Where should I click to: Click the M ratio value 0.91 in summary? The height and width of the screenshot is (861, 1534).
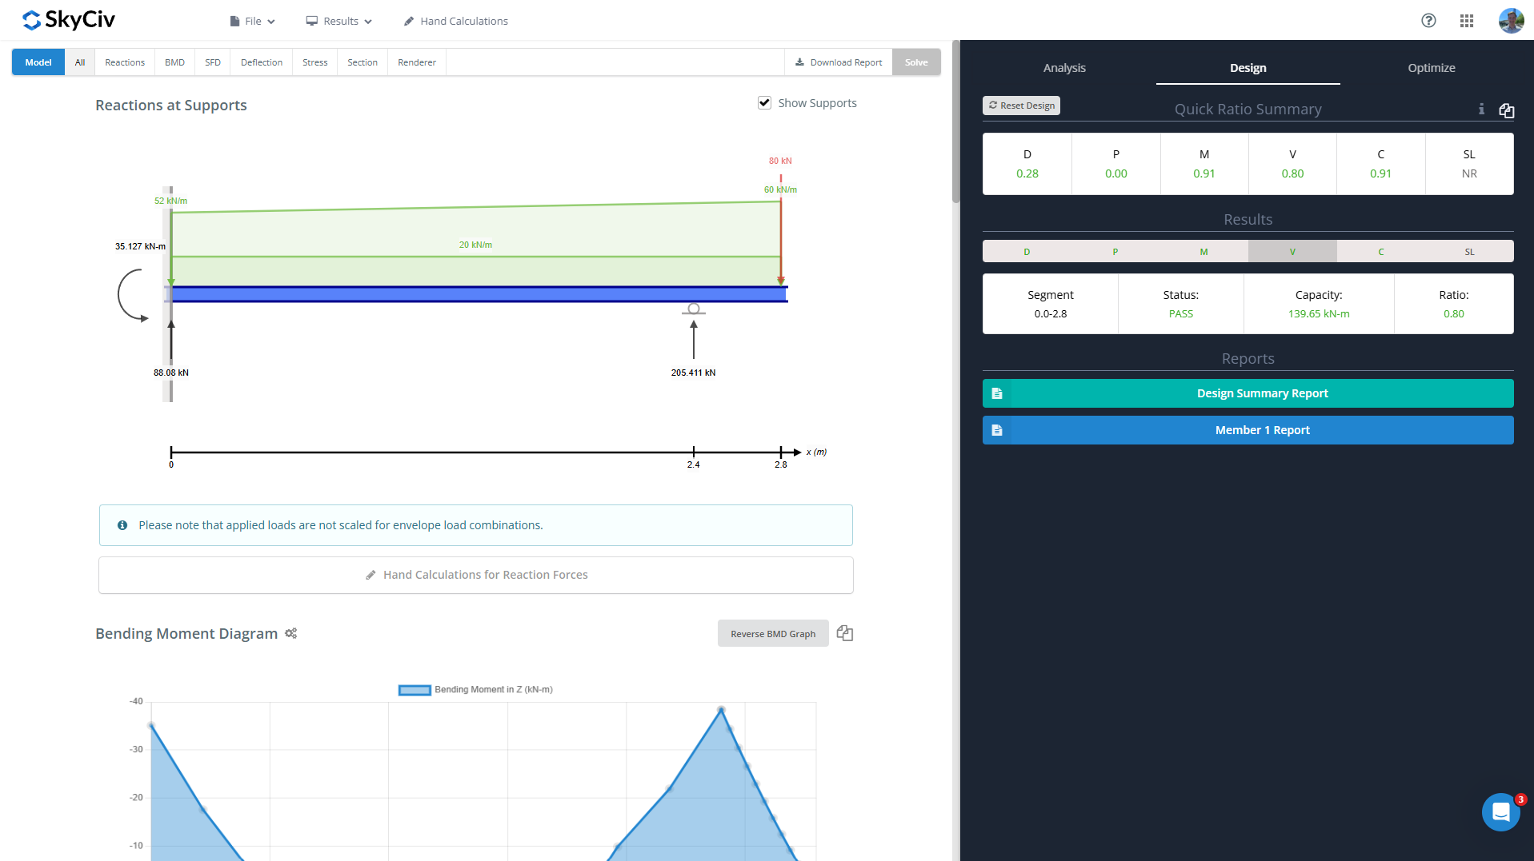pos(1204,173)
